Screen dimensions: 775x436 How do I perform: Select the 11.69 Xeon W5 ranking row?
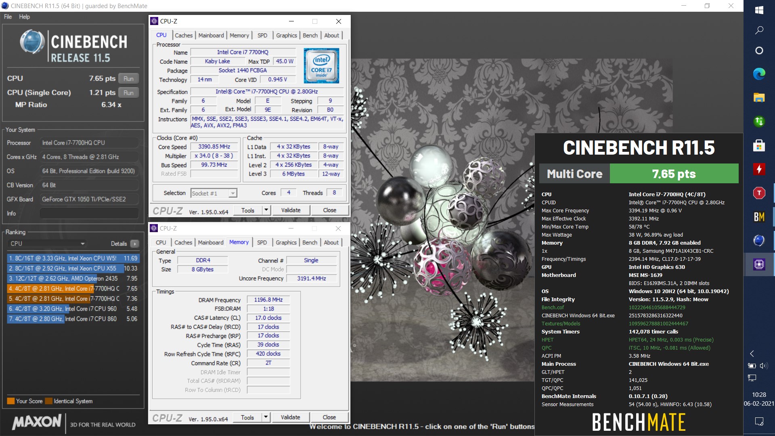pos(73,258)
